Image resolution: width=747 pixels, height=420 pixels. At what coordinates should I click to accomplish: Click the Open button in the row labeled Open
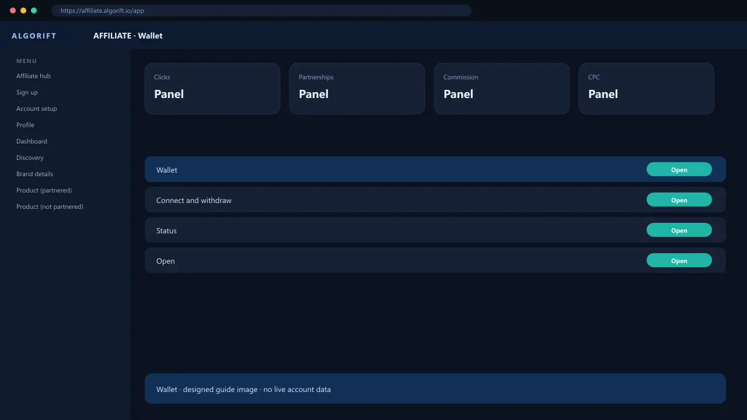tap(679, 261)
